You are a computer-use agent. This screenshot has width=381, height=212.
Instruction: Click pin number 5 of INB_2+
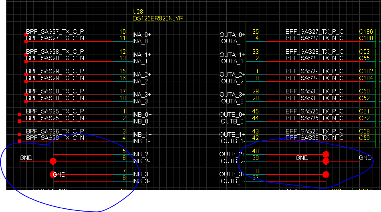(x=124, y=151)
